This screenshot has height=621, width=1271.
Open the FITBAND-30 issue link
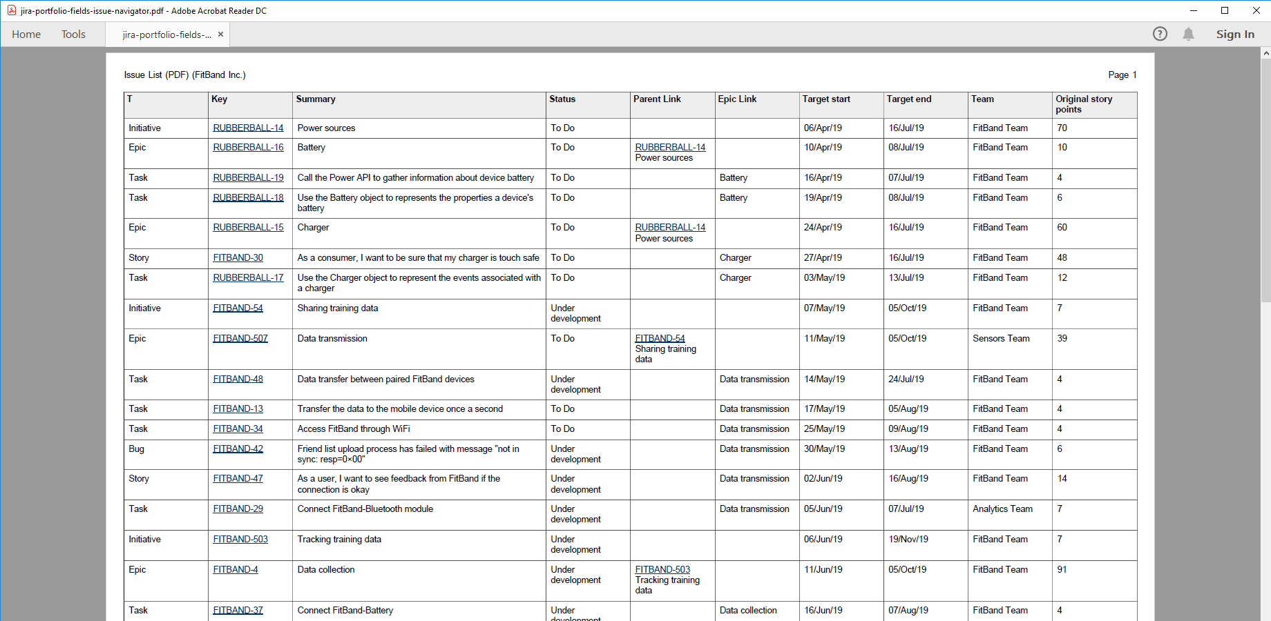coord(238,258)
